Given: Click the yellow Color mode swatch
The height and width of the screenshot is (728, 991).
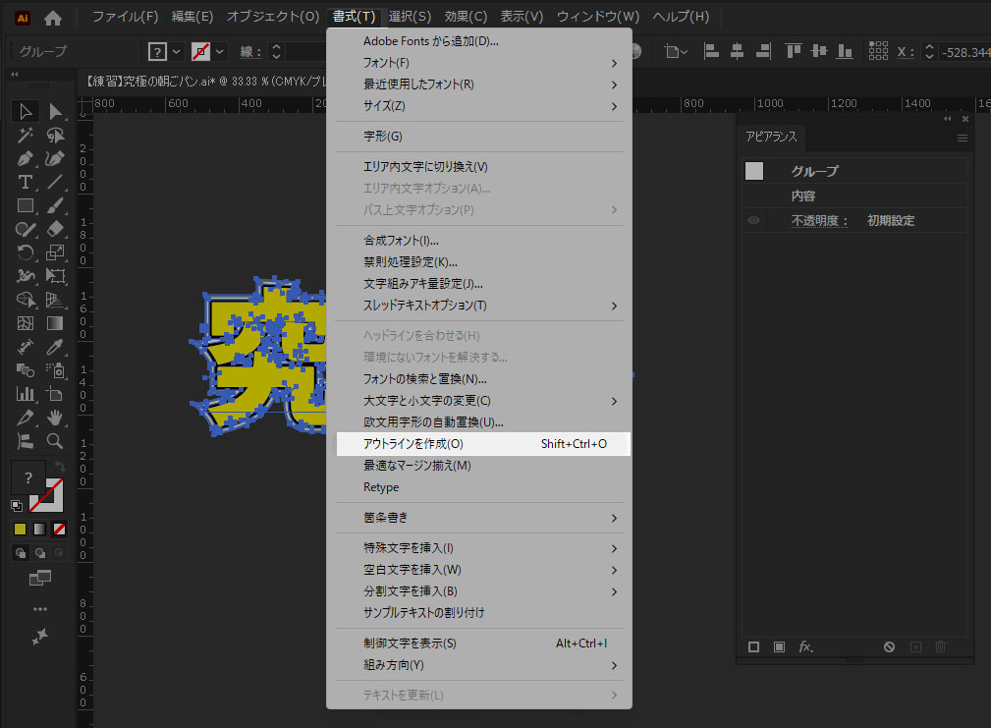Looking at the screenshot, I should tap(20, 529).
